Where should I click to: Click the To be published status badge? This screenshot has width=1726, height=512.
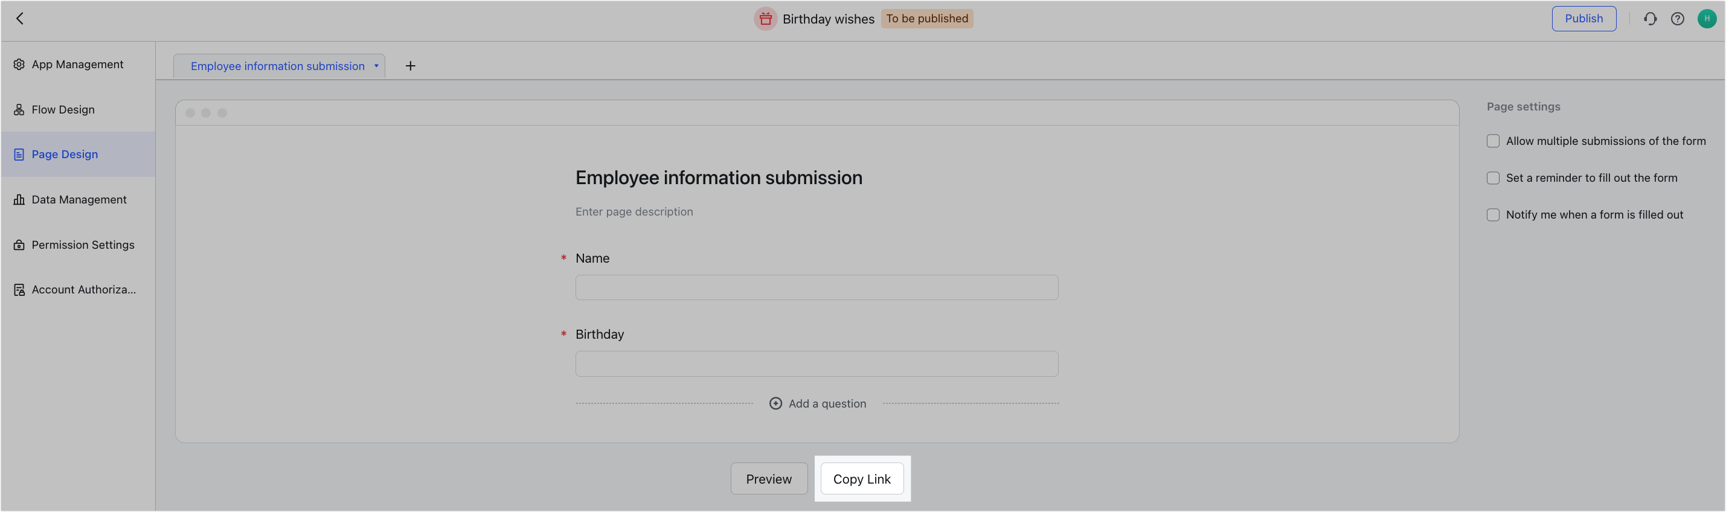click(x=926, y=19)
